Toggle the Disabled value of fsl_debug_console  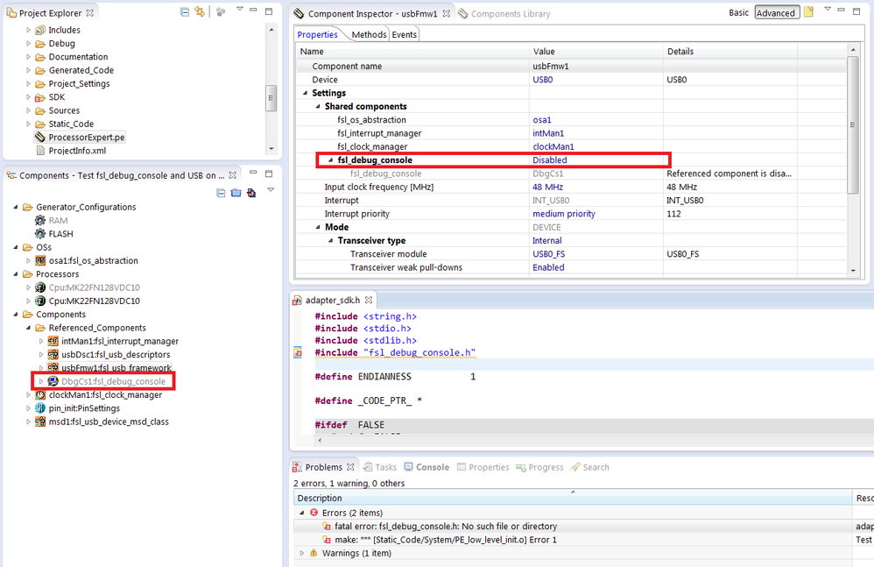(x=548, y=159)
